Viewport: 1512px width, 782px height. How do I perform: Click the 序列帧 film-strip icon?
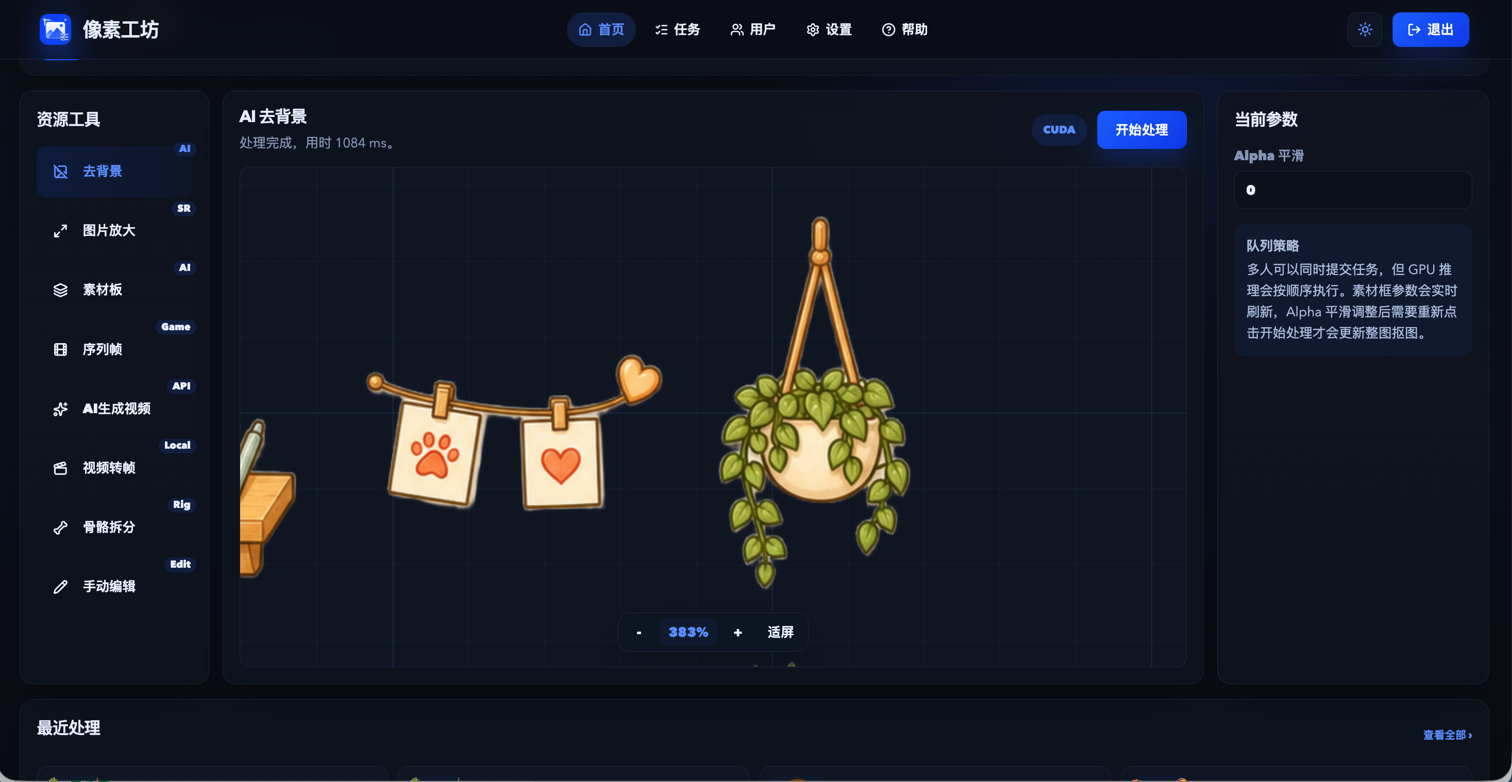tap(60, 350)
